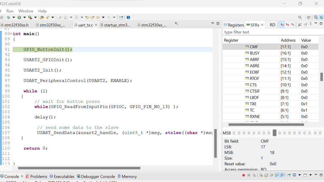Click the Pin Editor toolbar icon
The height and width of the screenshot is (182, 324).
[121, 17]
